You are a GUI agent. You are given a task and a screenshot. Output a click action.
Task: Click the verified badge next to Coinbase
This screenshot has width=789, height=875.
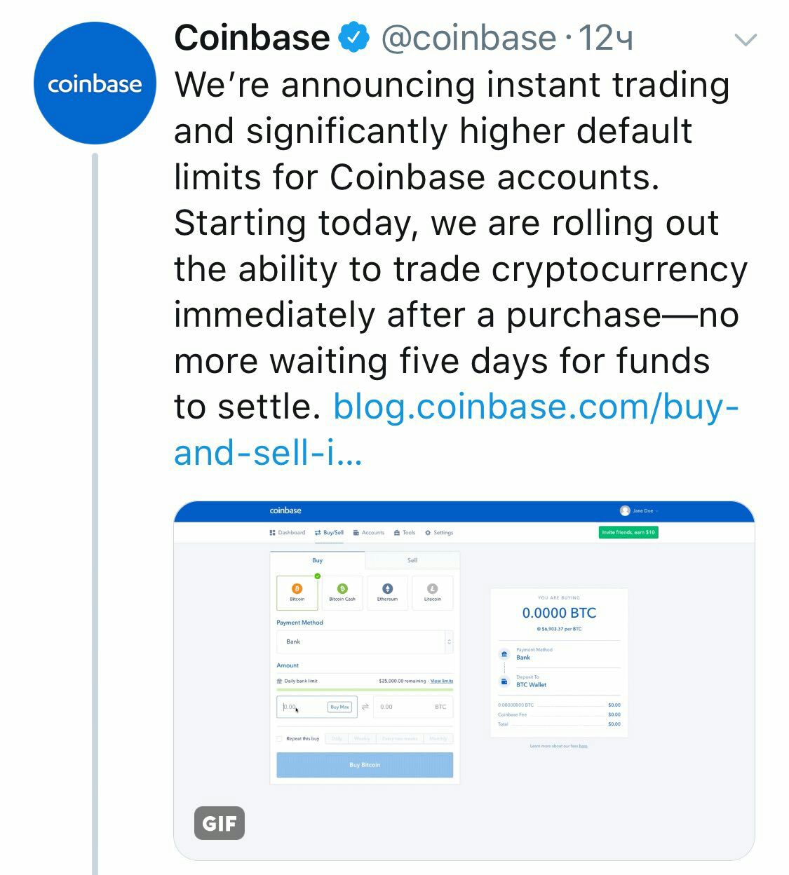click(354, 38)
